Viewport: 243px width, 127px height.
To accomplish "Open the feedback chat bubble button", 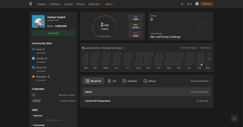I will click(234, 118).
